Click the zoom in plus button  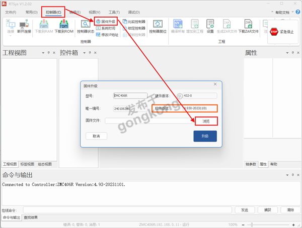tap(293, 224)
